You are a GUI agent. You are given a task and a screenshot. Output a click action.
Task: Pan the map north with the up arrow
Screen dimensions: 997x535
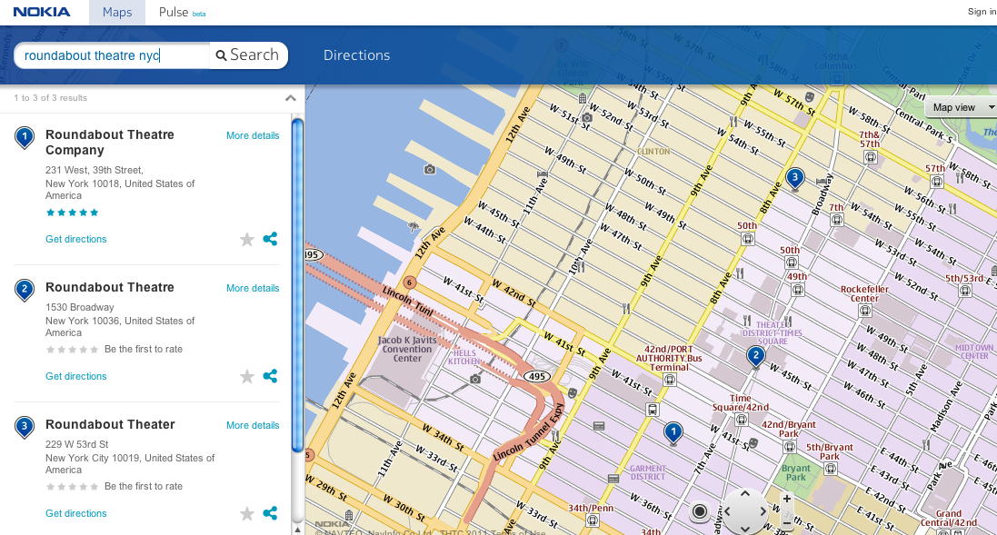745,495
